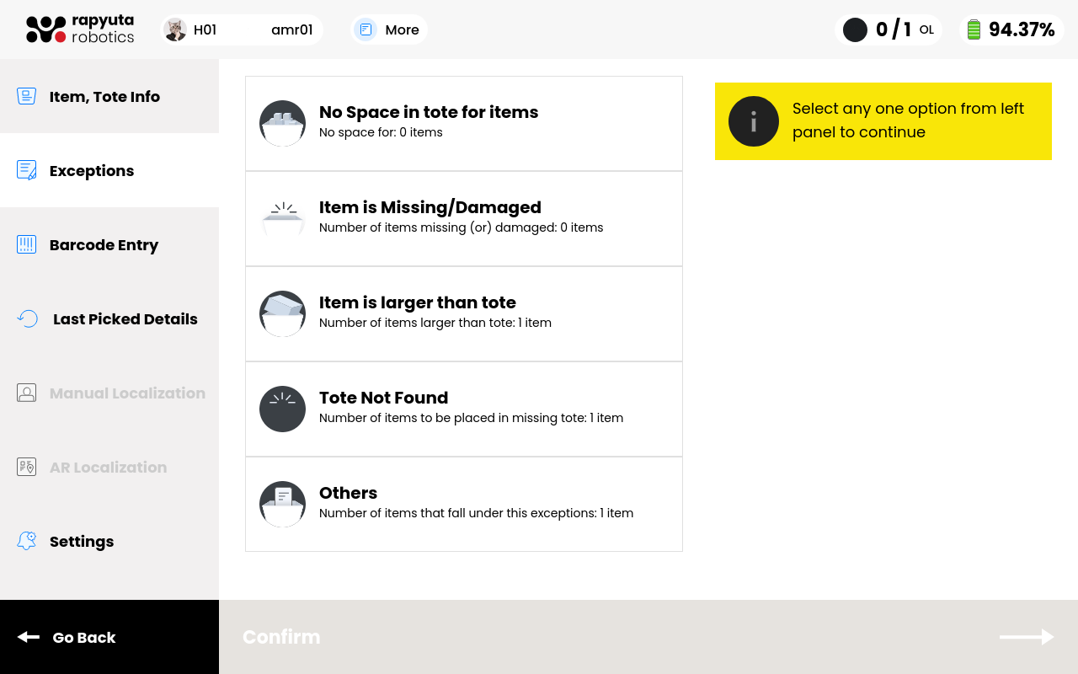Select Item is larger than tote option
The image size is (1078, 674).
[464, 313]
